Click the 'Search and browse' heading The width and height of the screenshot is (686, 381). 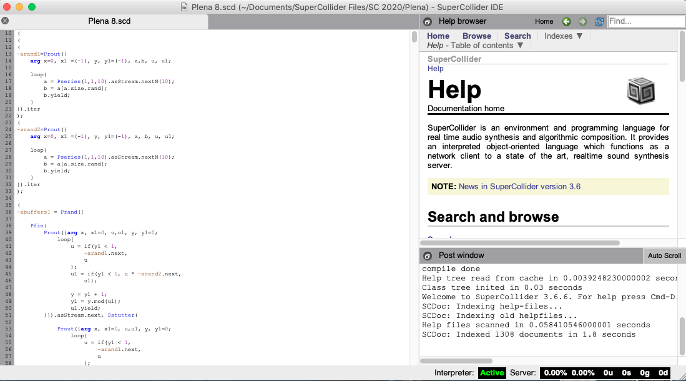pos(493,217)
